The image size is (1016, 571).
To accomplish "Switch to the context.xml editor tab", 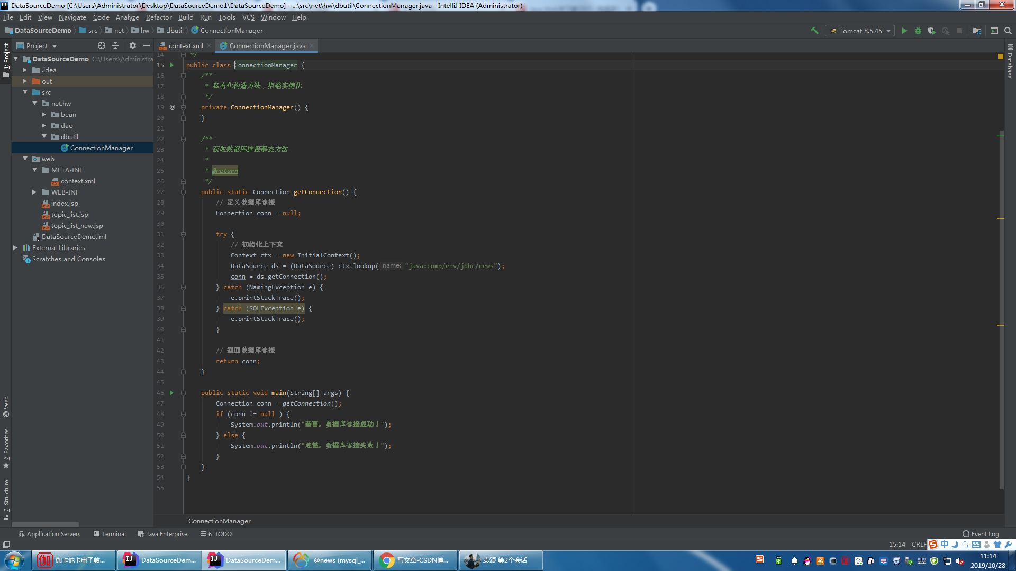I will point(185,46).
